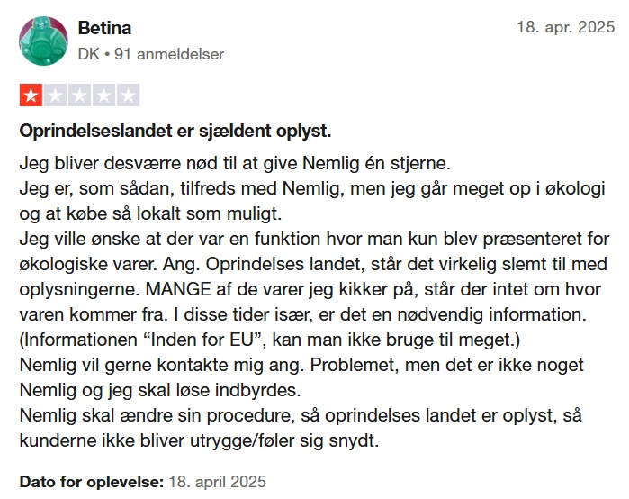Select the first red filled star

click(31, 95)
